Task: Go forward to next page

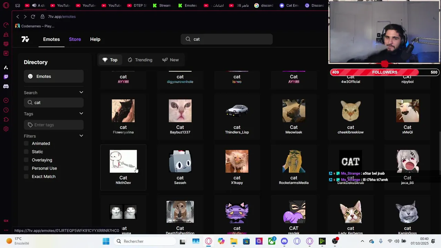Action: pyautogui.click(x=25, y=17)
